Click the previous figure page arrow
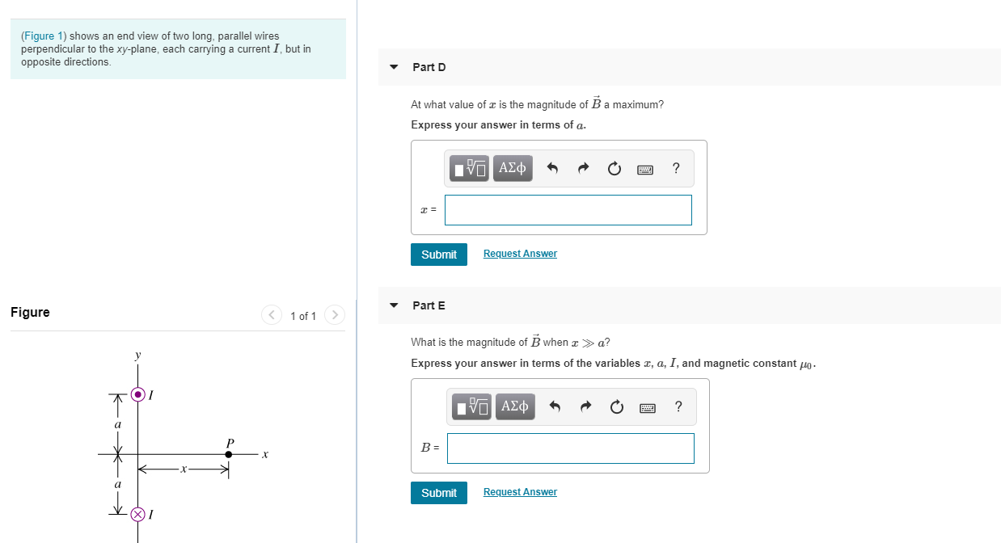 click(x=272, y=315)
